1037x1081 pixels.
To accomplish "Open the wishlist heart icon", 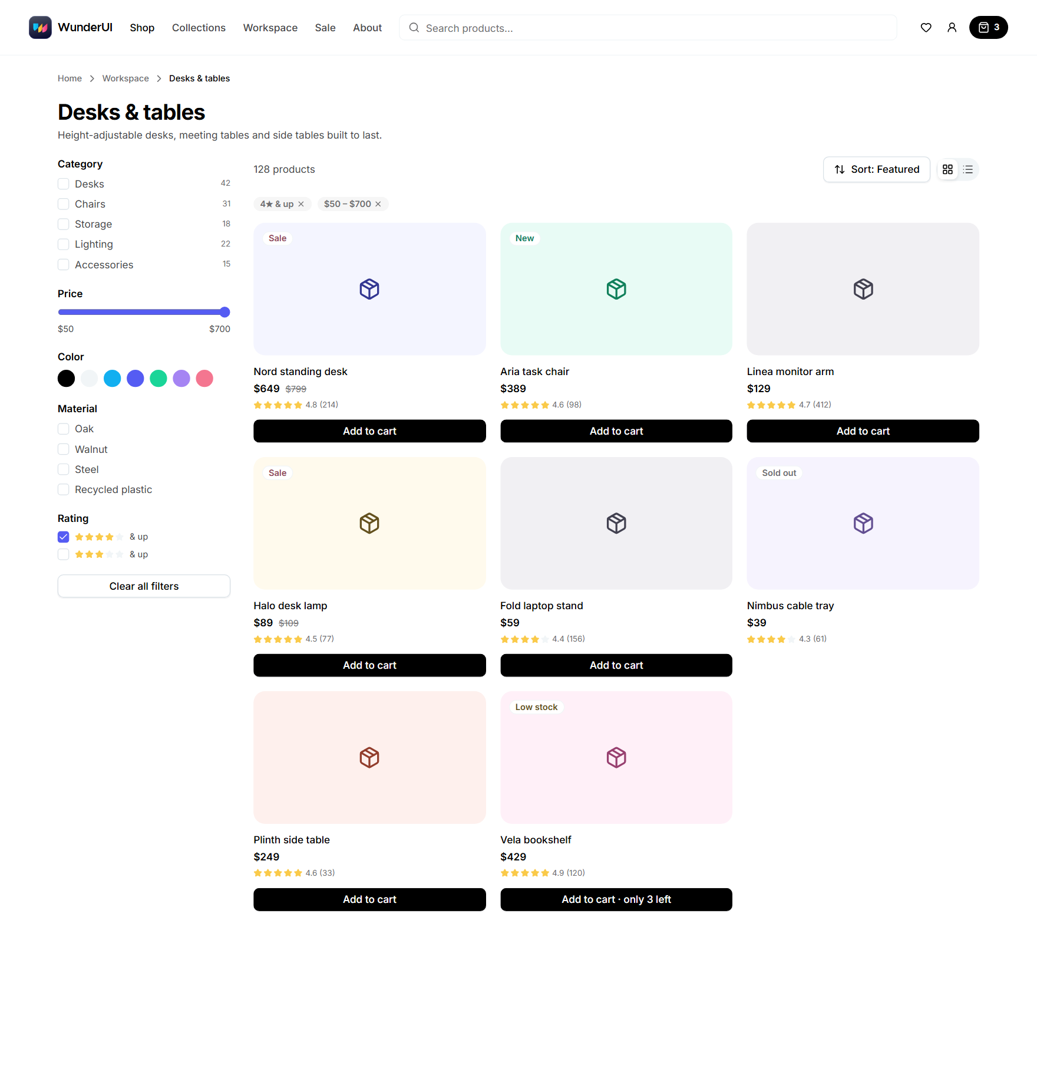I will coord(926,28).
